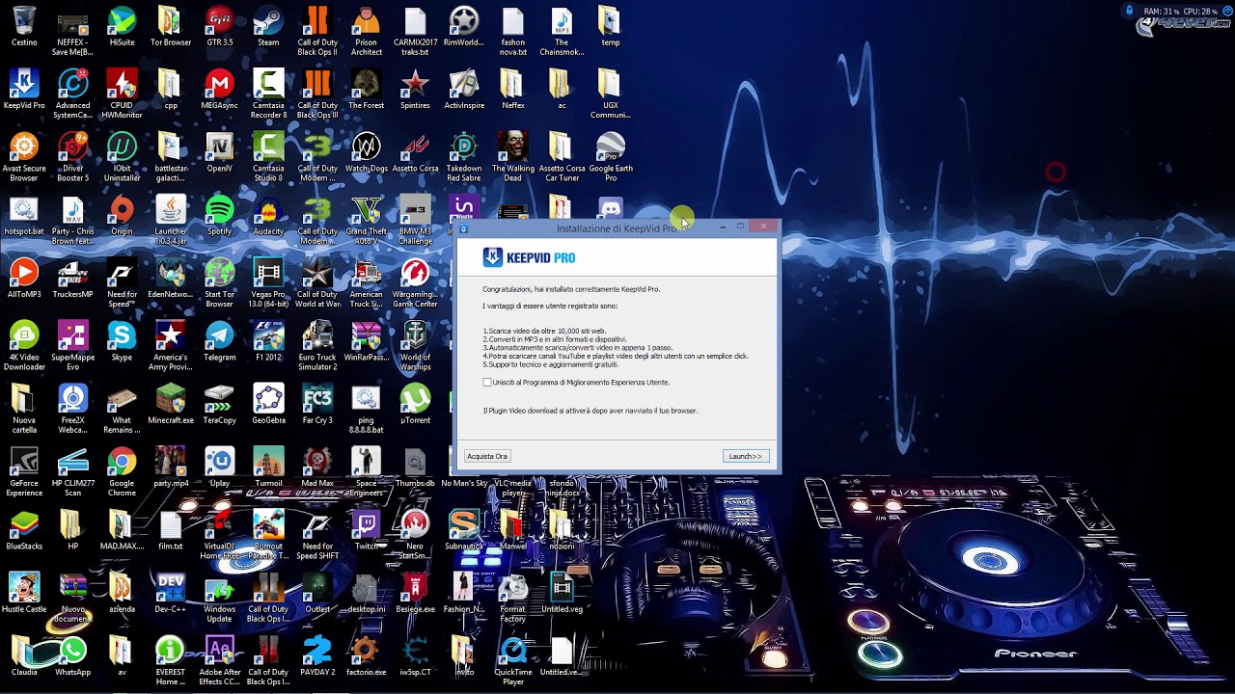Screen dimensions: 1235x694
Task: Select the Prison Architect icon
Action: [366, 21]
